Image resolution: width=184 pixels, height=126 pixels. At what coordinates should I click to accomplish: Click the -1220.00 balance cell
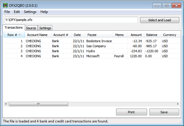pos(152,51)
